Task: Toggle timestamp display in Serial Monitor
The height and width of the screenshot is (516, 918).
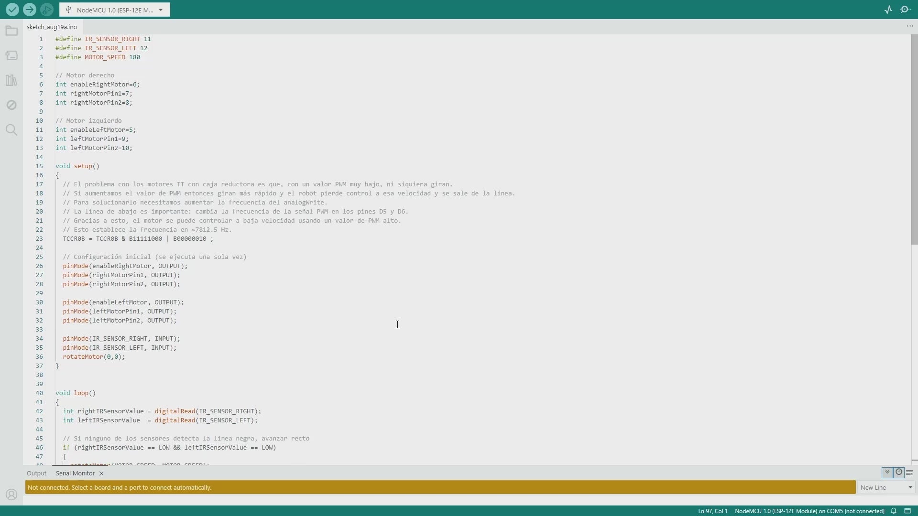Action: (x=899, y=473)
